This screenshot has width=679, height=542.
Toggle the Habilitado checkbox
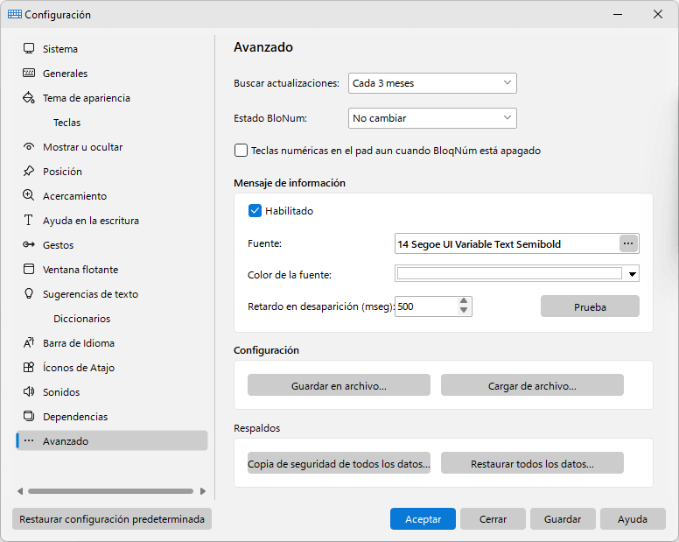[x=255, y=211]
